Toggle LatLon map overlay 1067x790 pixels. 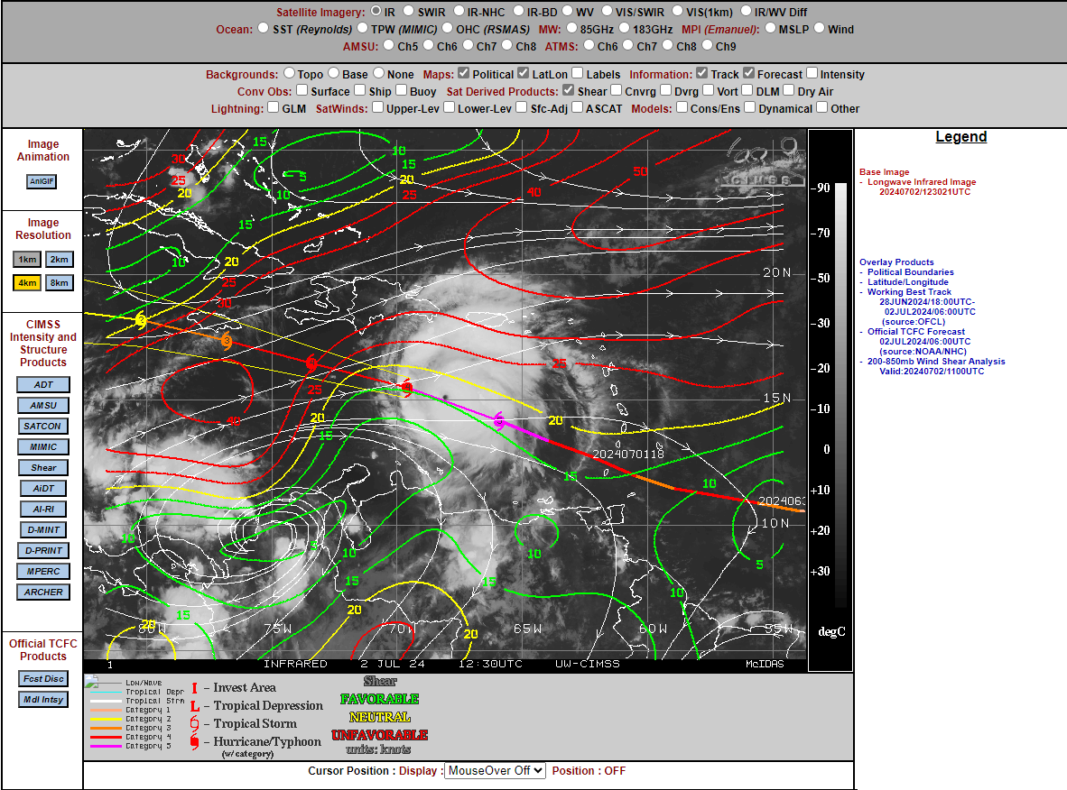[523, 73]
